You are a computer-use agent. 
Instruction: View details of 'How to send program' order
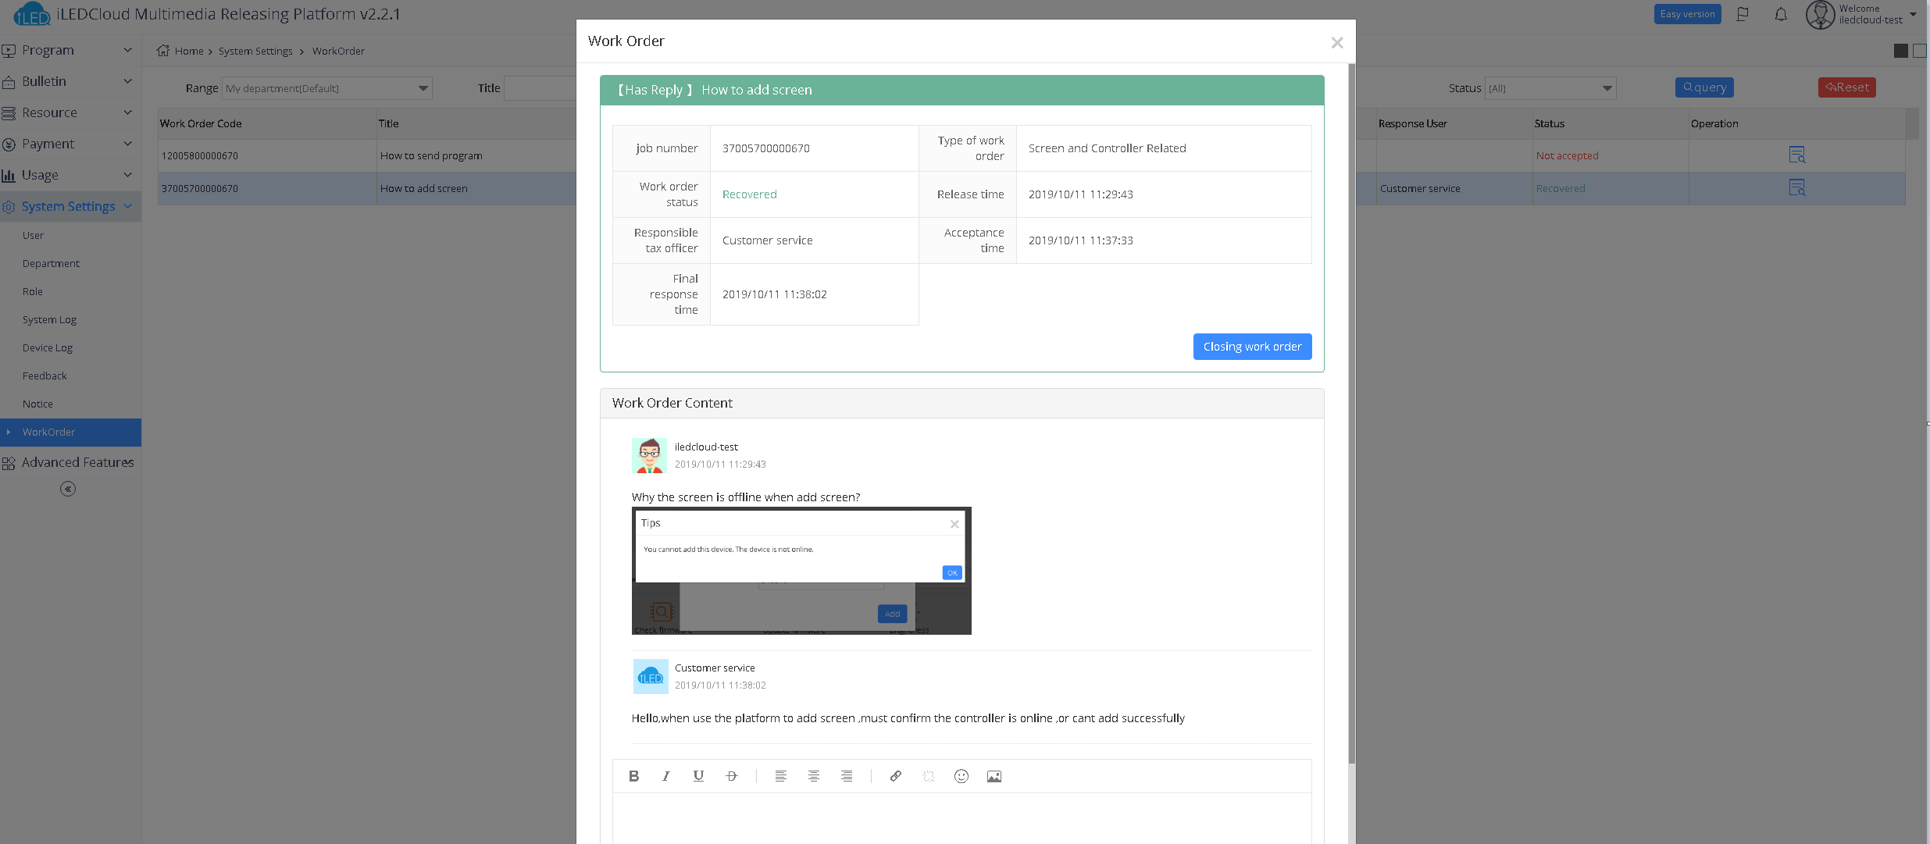[x=1796, y=155]
